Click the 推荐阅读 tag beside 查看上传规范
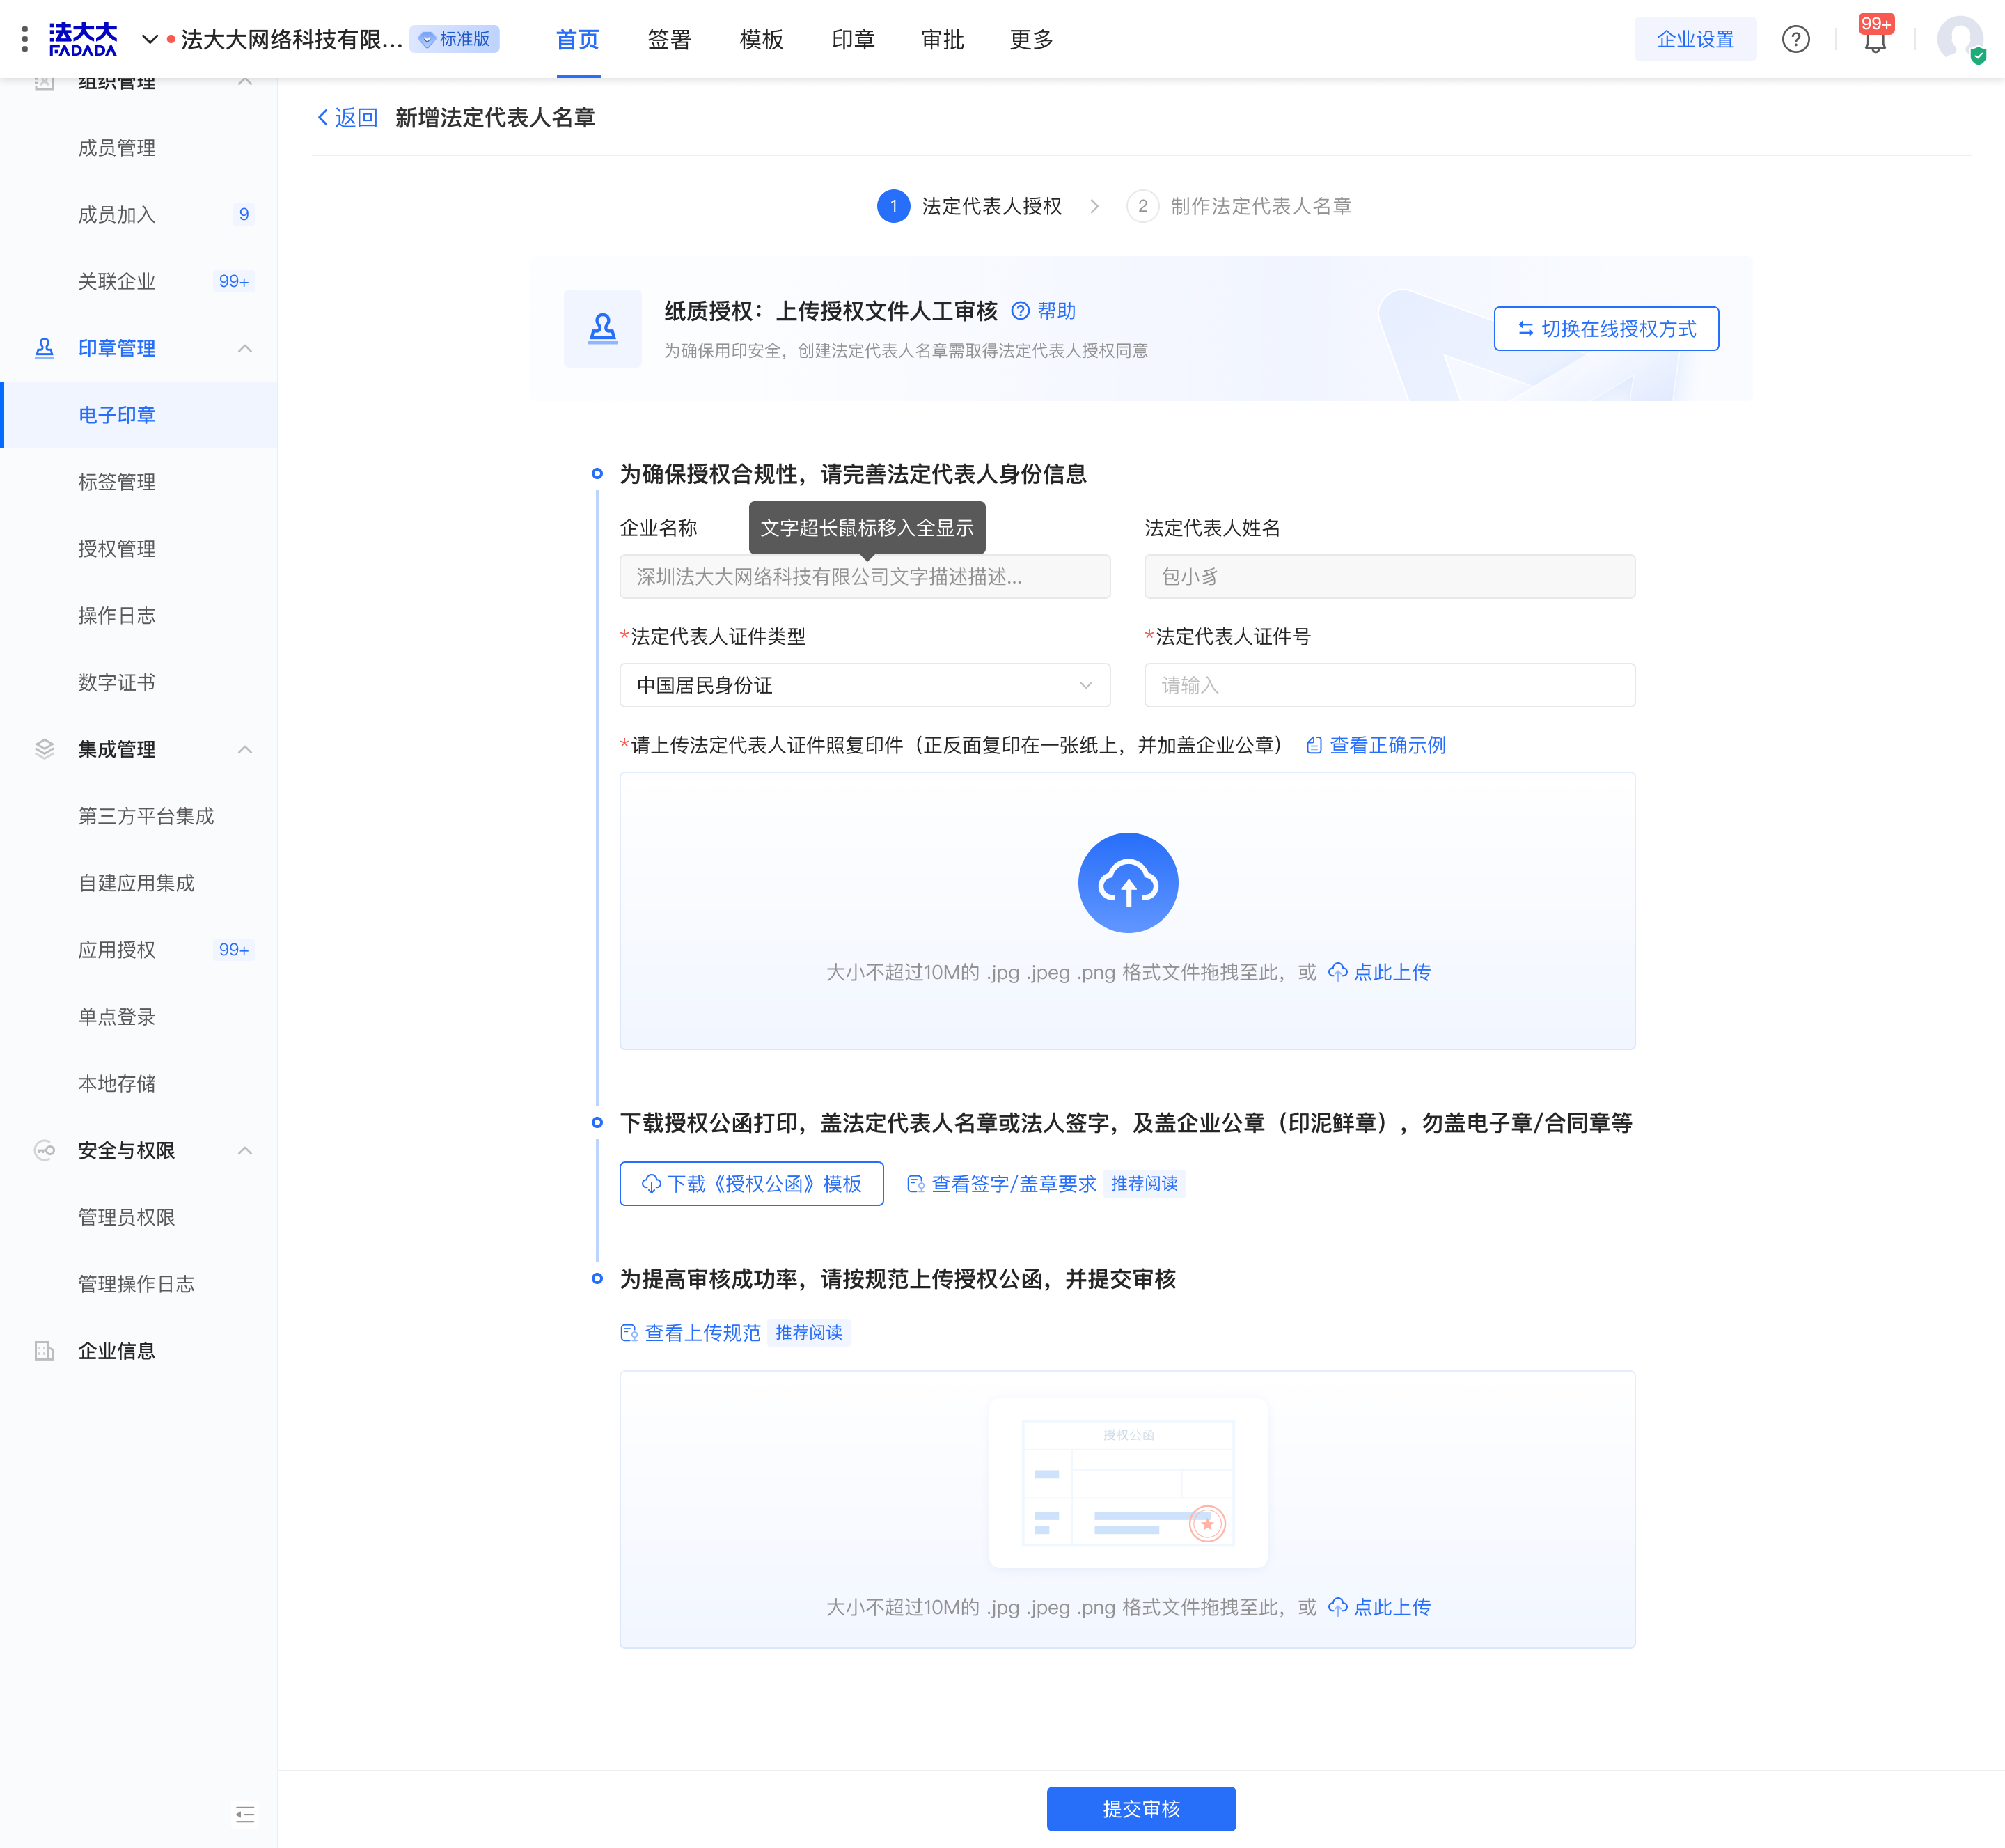 [x=809, y=1332]
